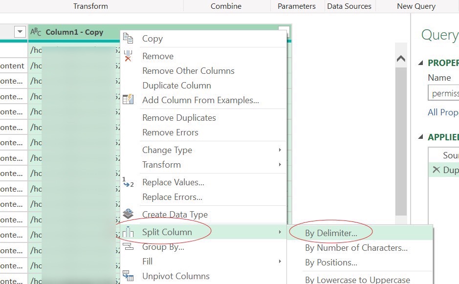The width and height of the screenshot is (459, 284).
Task: Expand the Transform submenu
Action: 280,165
